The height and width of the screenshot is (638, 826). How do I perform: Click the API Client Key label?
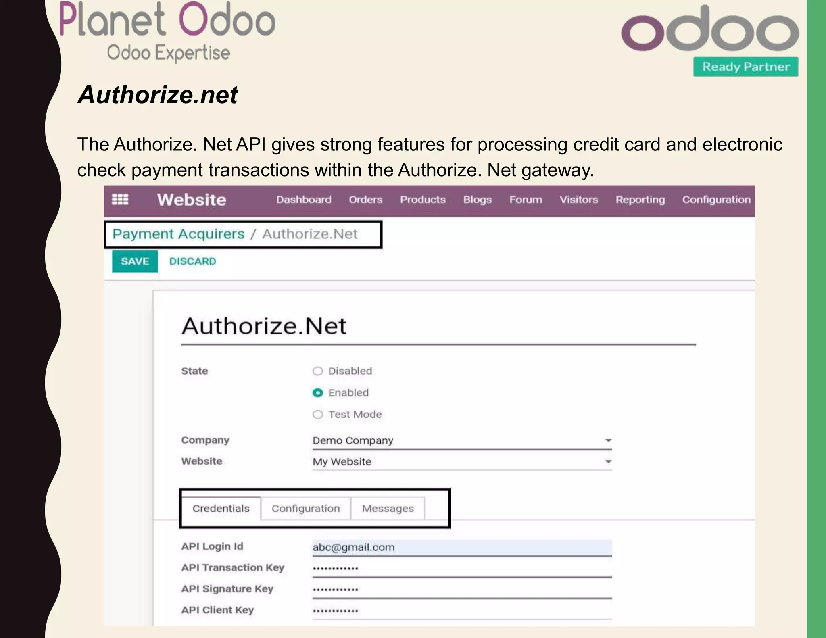pyautogui.click(x=217, y=610)
